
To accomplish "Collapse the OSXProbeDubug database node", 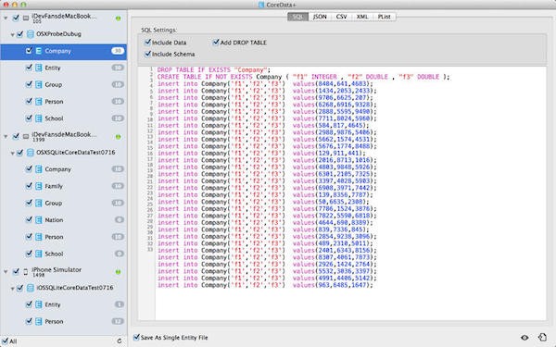I will tap(12, 35).
